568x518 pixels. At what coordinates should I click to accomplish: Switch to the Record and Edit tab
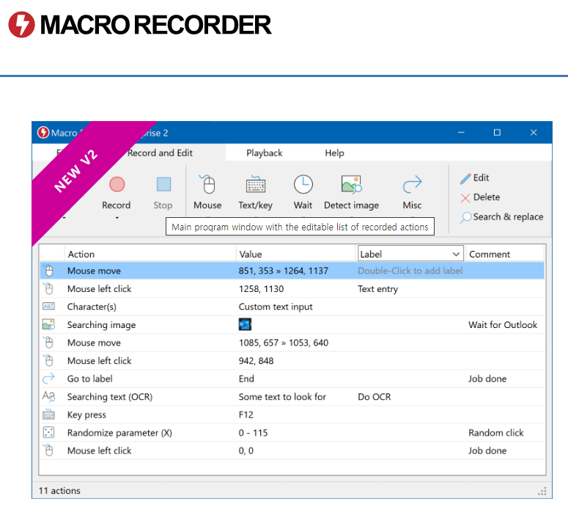click(160, 153)
